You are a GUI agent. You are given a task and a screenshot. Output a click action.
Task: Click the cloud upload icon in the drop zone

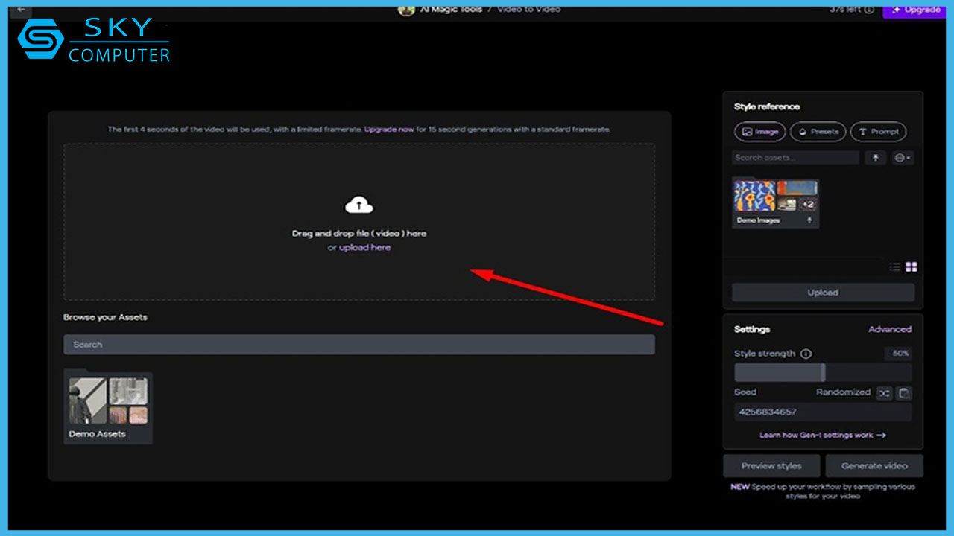(x=358, y=205)
